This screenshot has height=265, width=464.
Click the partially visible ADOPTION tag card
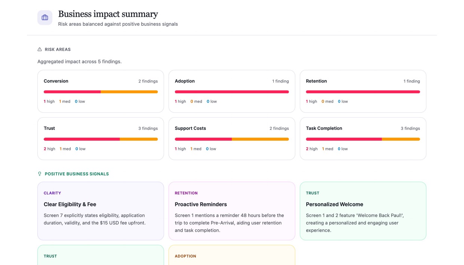click(x=232, y=255)
